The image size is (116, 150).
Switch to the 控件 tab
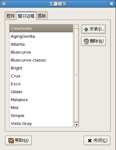[x=10, y=16]
